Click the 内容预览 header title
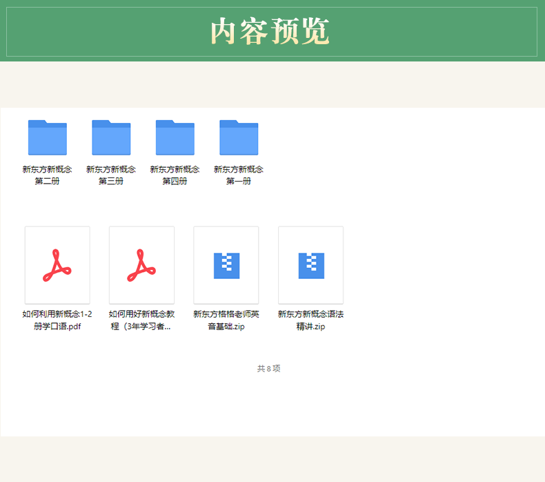Viewport: 545px width, 482px height. [270, 31]
